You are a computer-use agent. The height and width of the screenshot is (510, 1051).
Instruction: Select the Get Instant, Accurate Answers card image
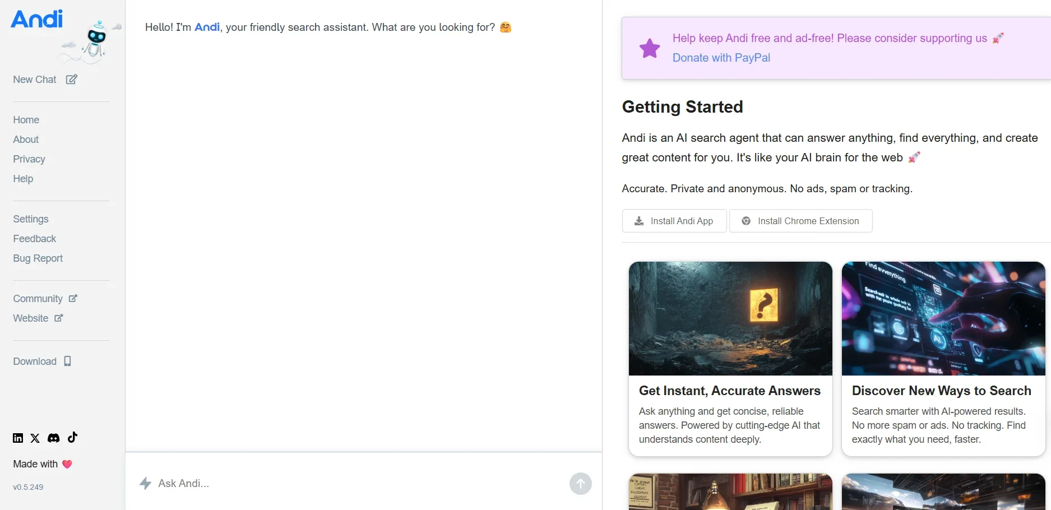pos(730,318)
